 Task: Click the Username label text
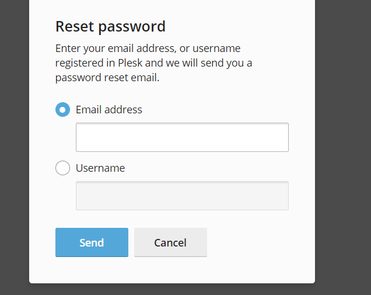pos(100,168)
